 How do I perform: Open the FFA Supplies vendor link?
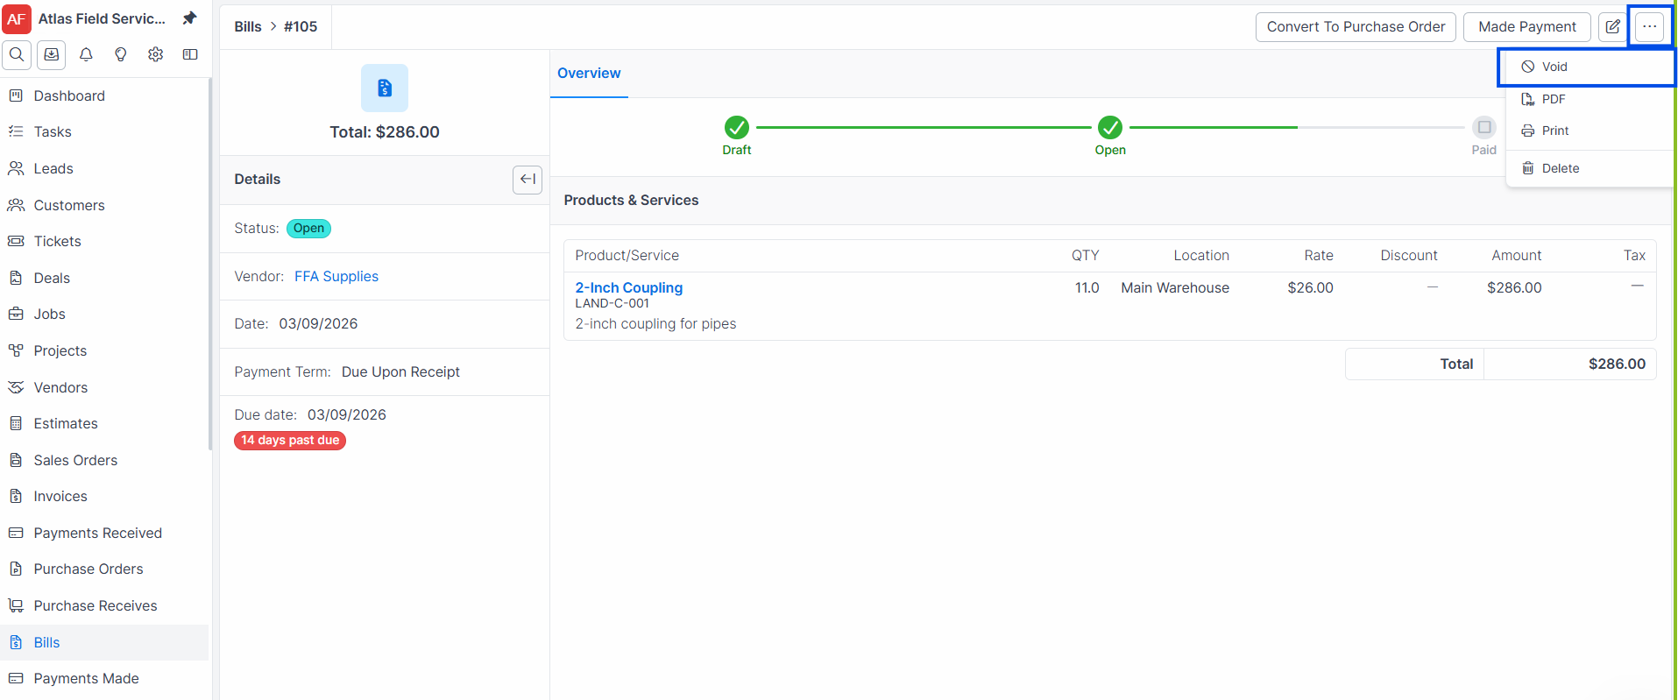(336, 277)
